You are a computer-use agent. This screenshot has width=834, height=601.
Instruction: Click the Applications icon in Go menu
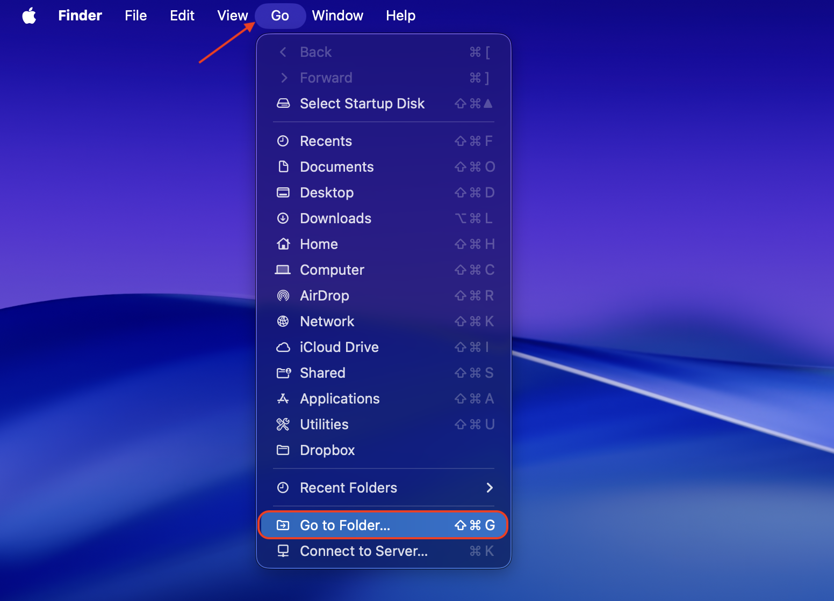pyautogui.click(x=283, y=398)
